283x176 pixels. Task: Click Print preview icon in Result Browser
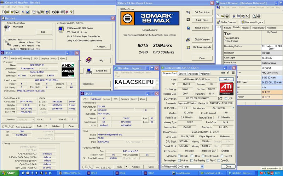(254, 16)
